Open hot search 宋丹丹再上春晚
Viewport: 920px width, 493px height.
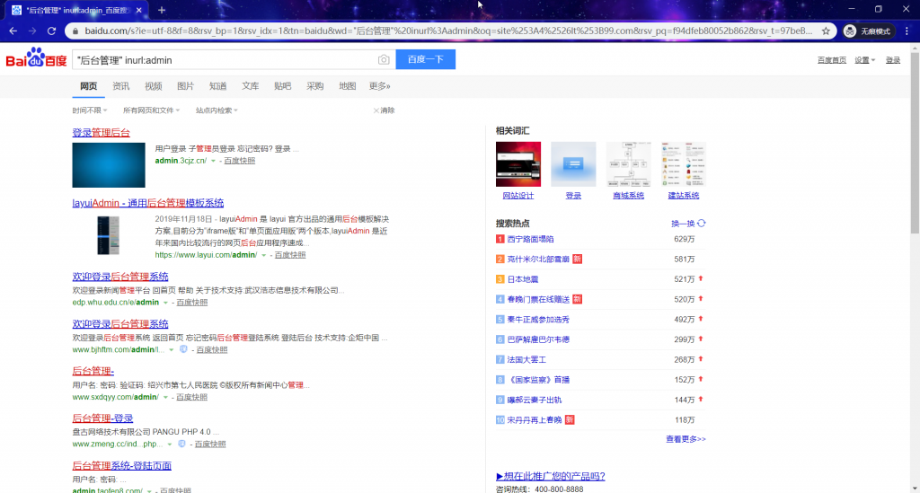(535, 419)
